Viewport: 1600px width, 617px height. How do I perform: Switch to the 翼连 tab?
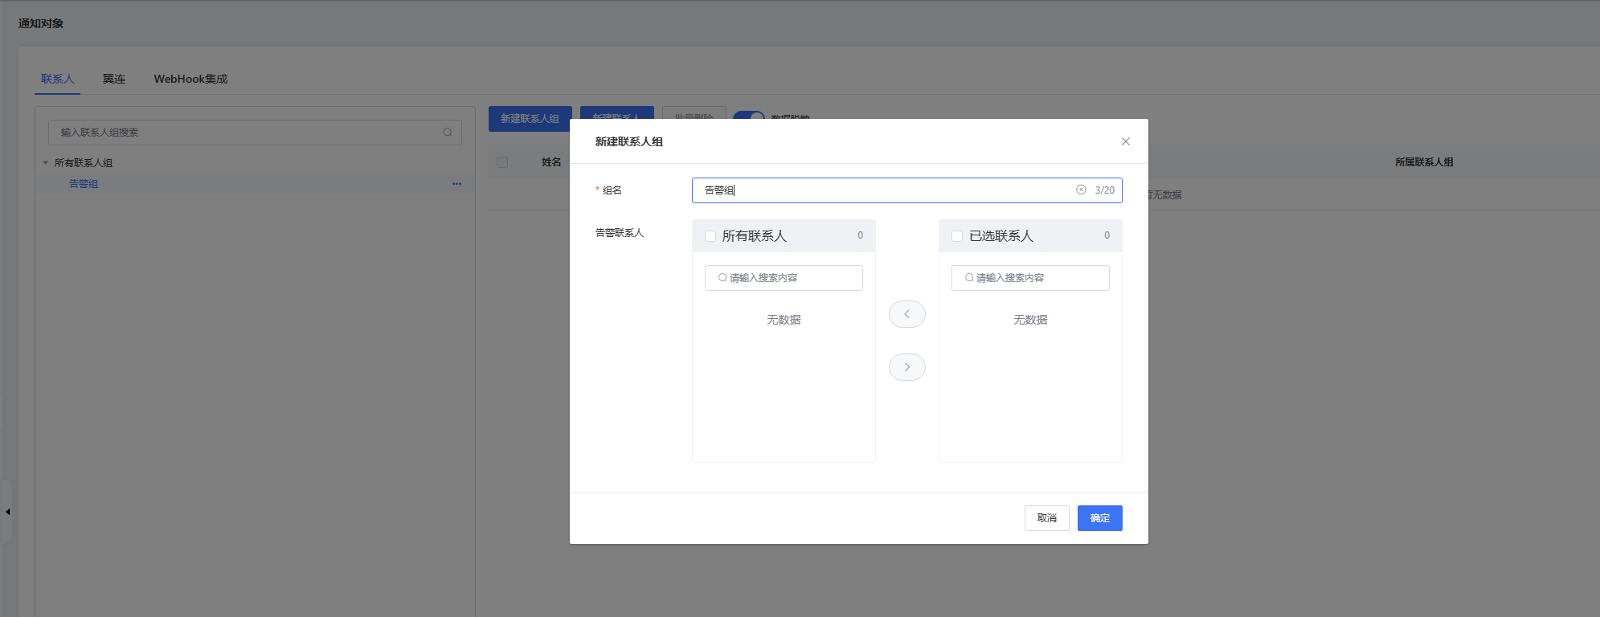pos(114,79)
